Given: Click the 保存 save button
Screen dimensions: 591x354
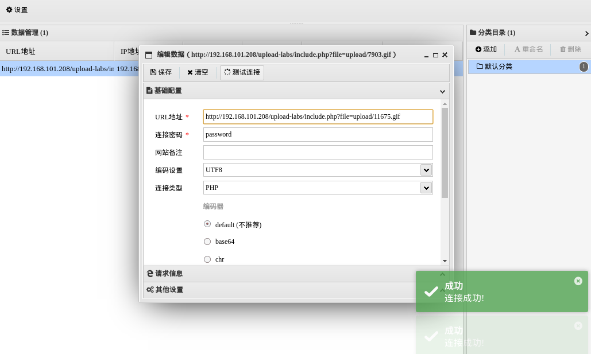Looking at the screenshot, I should pos(161,72).
